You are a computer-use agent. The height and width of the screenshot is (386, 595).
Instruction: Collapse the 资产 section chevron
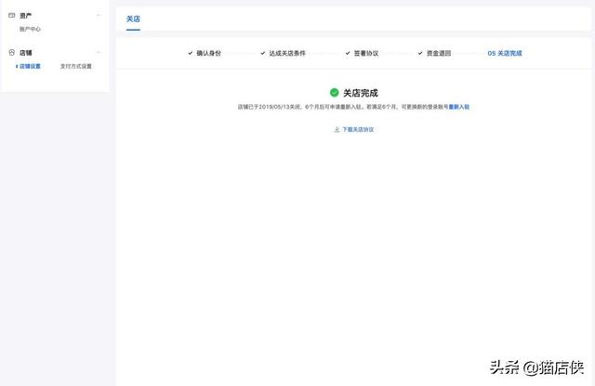pos(99,16)
